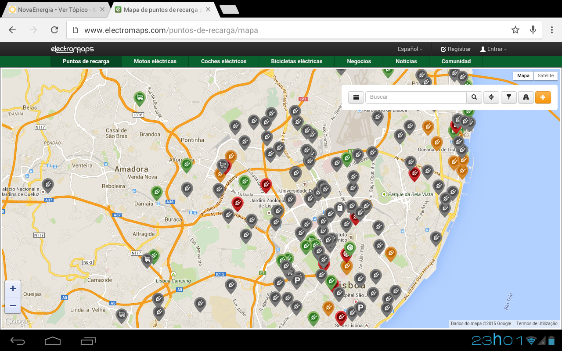Select the green plug marker at Alfornelos
The width and height of the screenshot is (562, 351).
pyautogui.click(x=187, y=165)
